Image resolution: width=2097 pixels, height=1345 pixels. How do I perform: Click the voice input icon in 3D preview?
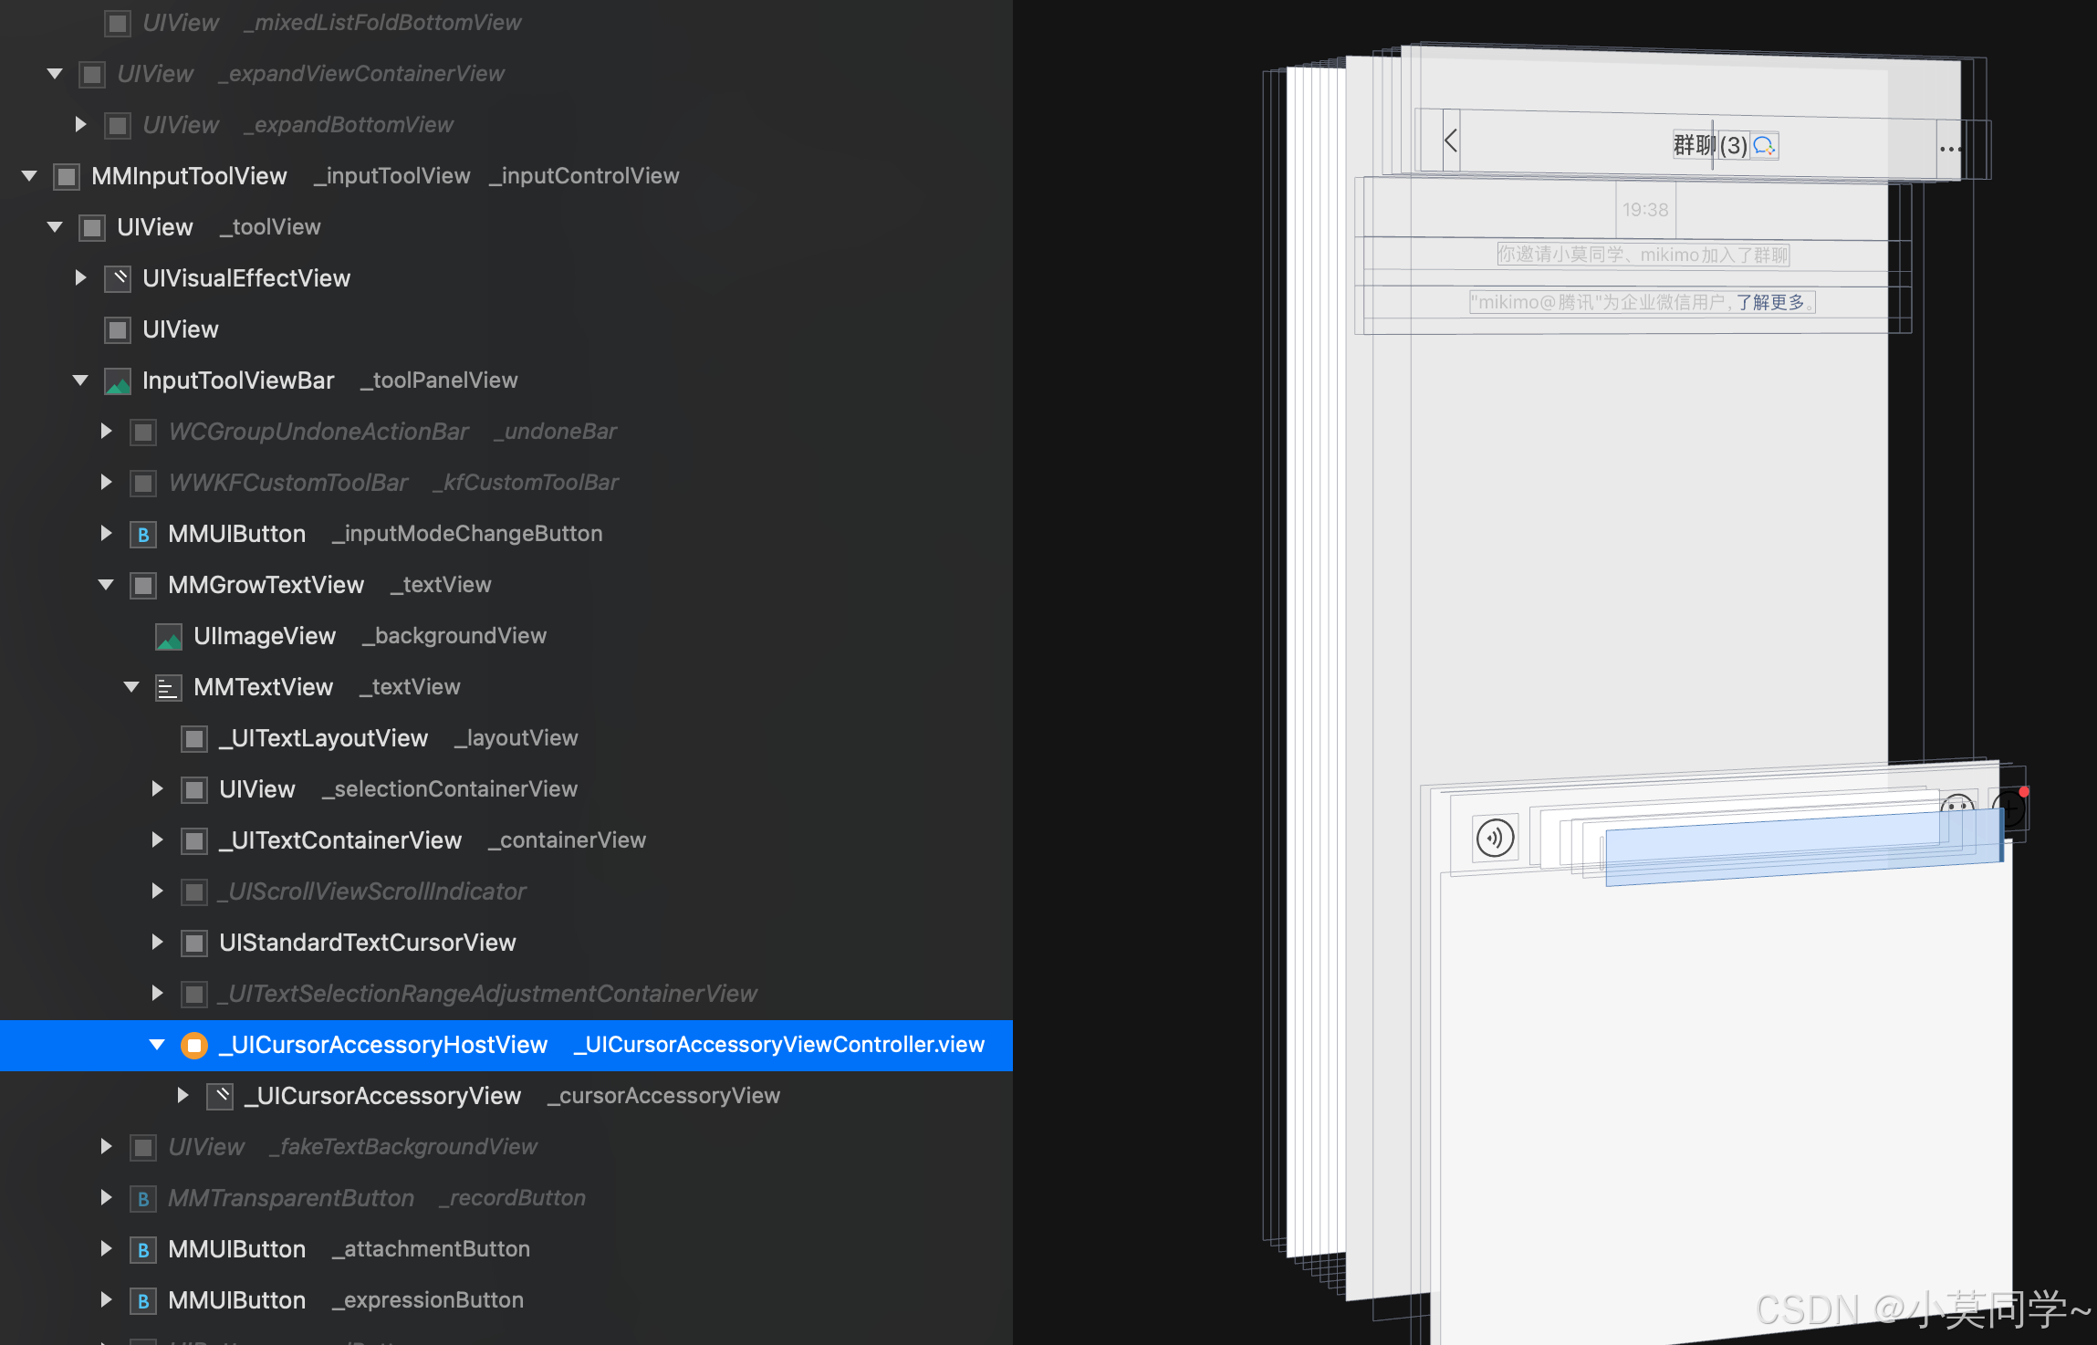click(1495, 838)
